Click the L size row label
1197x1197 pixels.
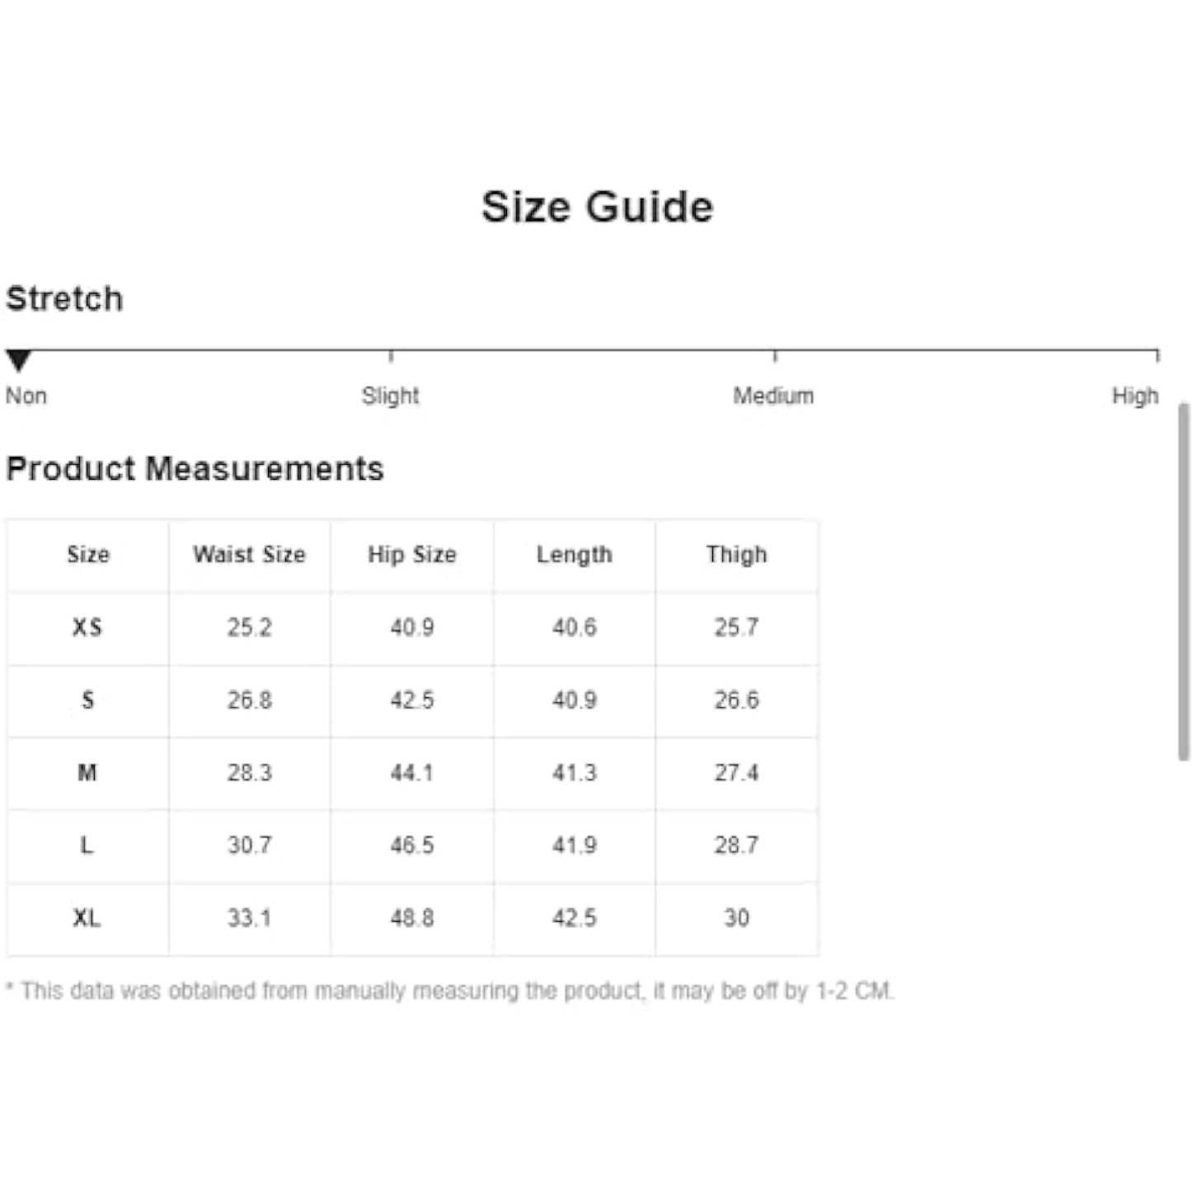87,845
